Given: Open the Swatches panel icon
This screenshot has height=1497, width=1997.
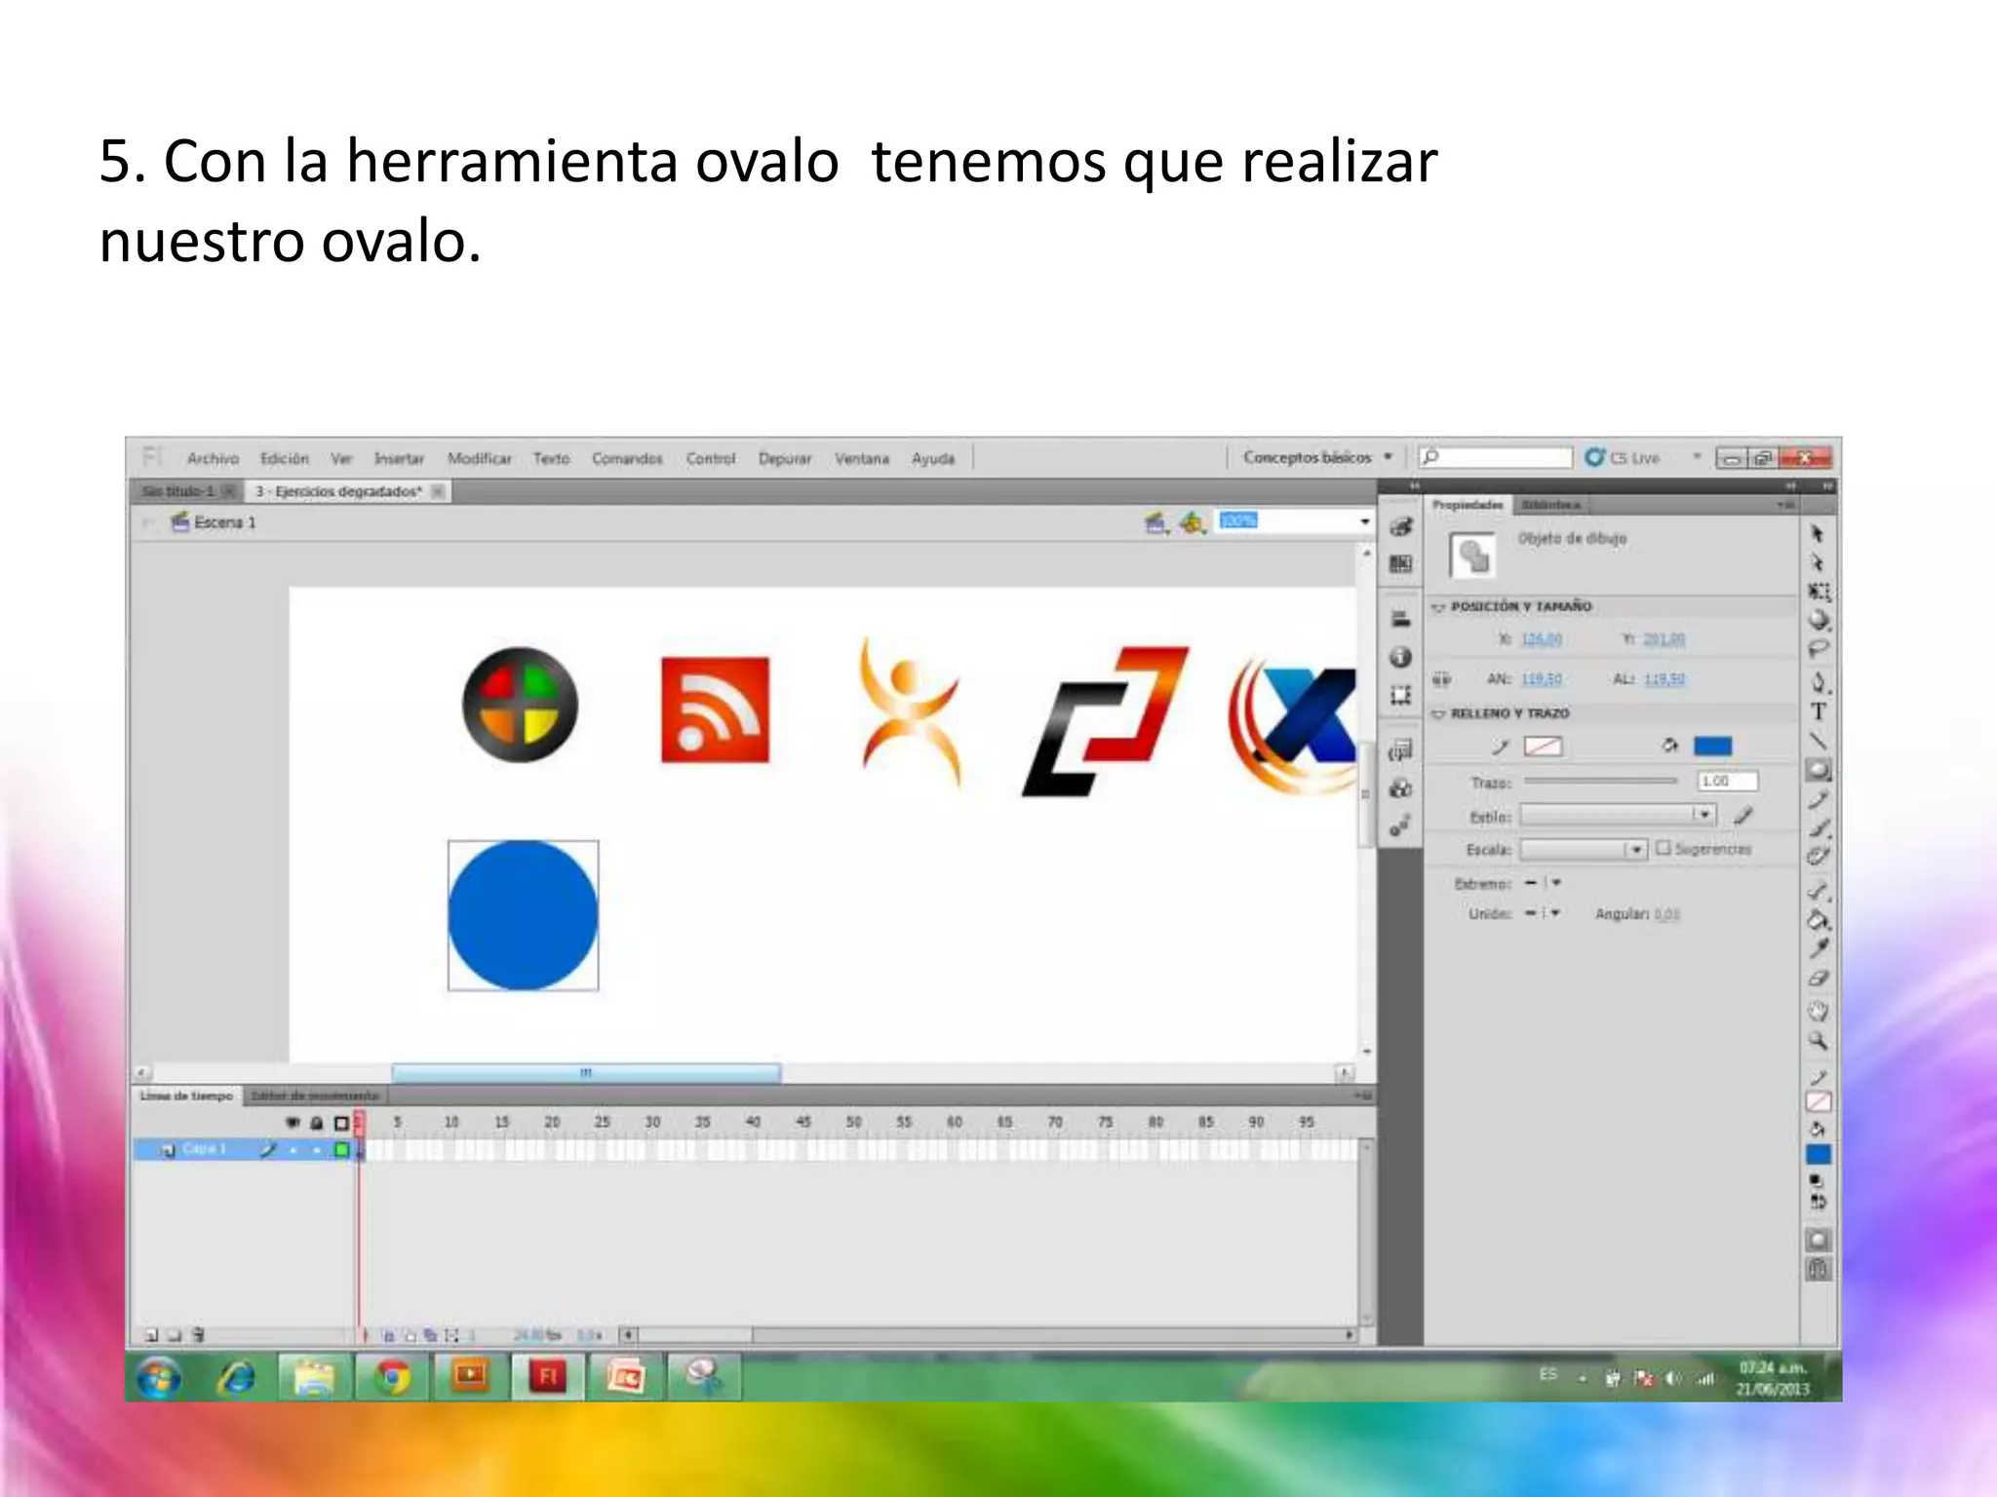Looking at the screenshot, I should click(x=1401, y=564).
